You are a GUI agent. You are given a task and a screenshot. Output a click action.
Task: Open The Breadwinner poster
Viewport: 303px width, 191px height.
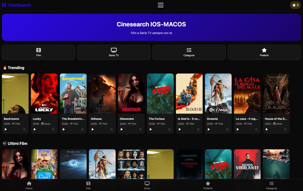click(73, 94)
